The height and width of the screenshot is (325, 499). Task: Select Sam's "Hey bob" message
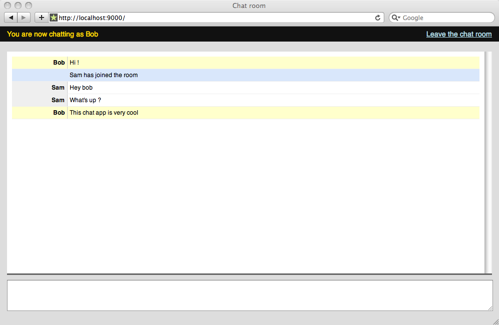point(81,88)
